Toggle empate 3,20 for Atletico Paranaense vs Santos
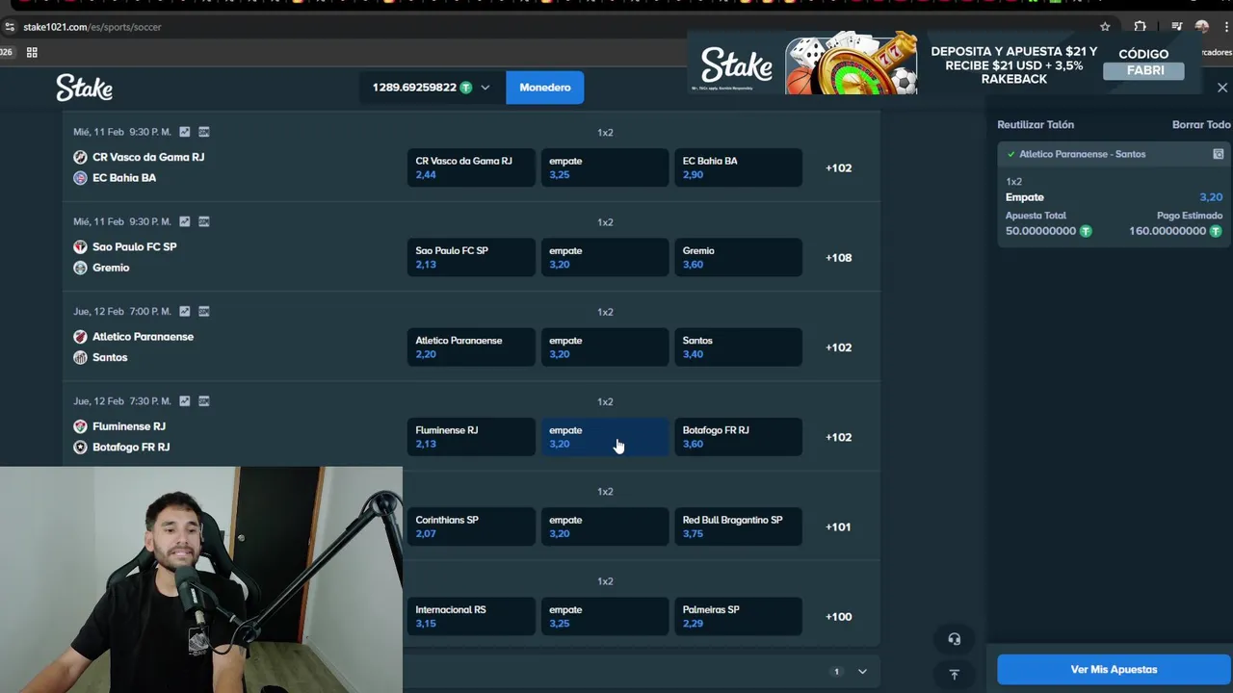This screenshot has width=1233, height=693. [605, 346]
